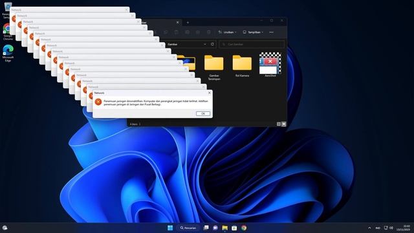Click the Cari Gambar search field
Screen dimensions: 414x233
(252, 45)
